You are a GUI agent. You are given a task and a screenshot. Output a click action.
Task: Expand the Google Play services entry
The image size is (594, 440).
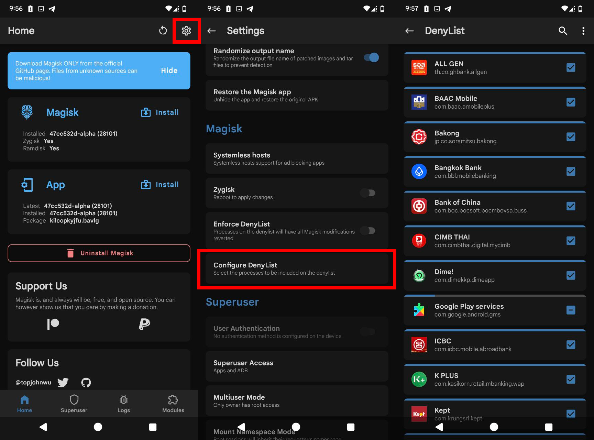pos(481,310)
